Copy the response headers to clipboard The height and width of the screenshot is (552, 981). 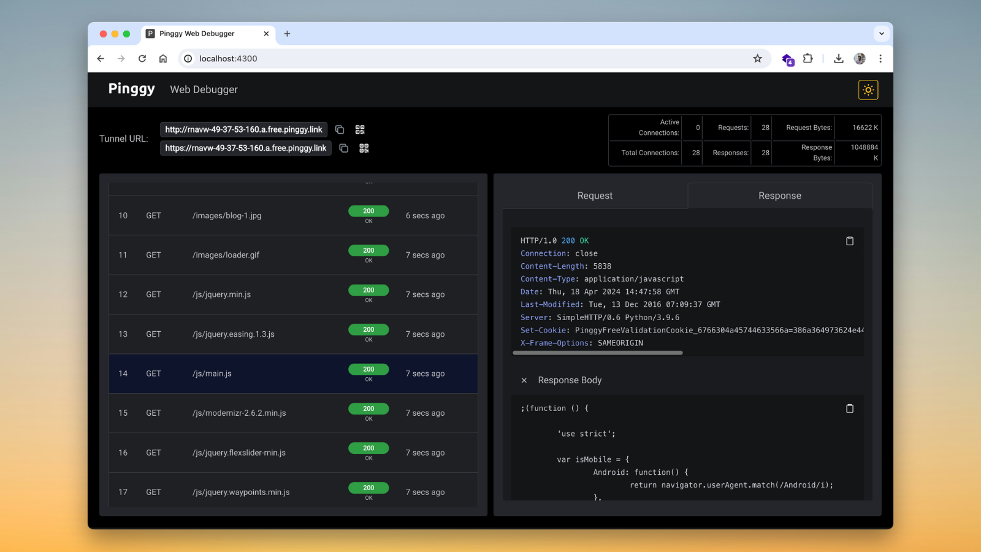[x=849, y=241]
